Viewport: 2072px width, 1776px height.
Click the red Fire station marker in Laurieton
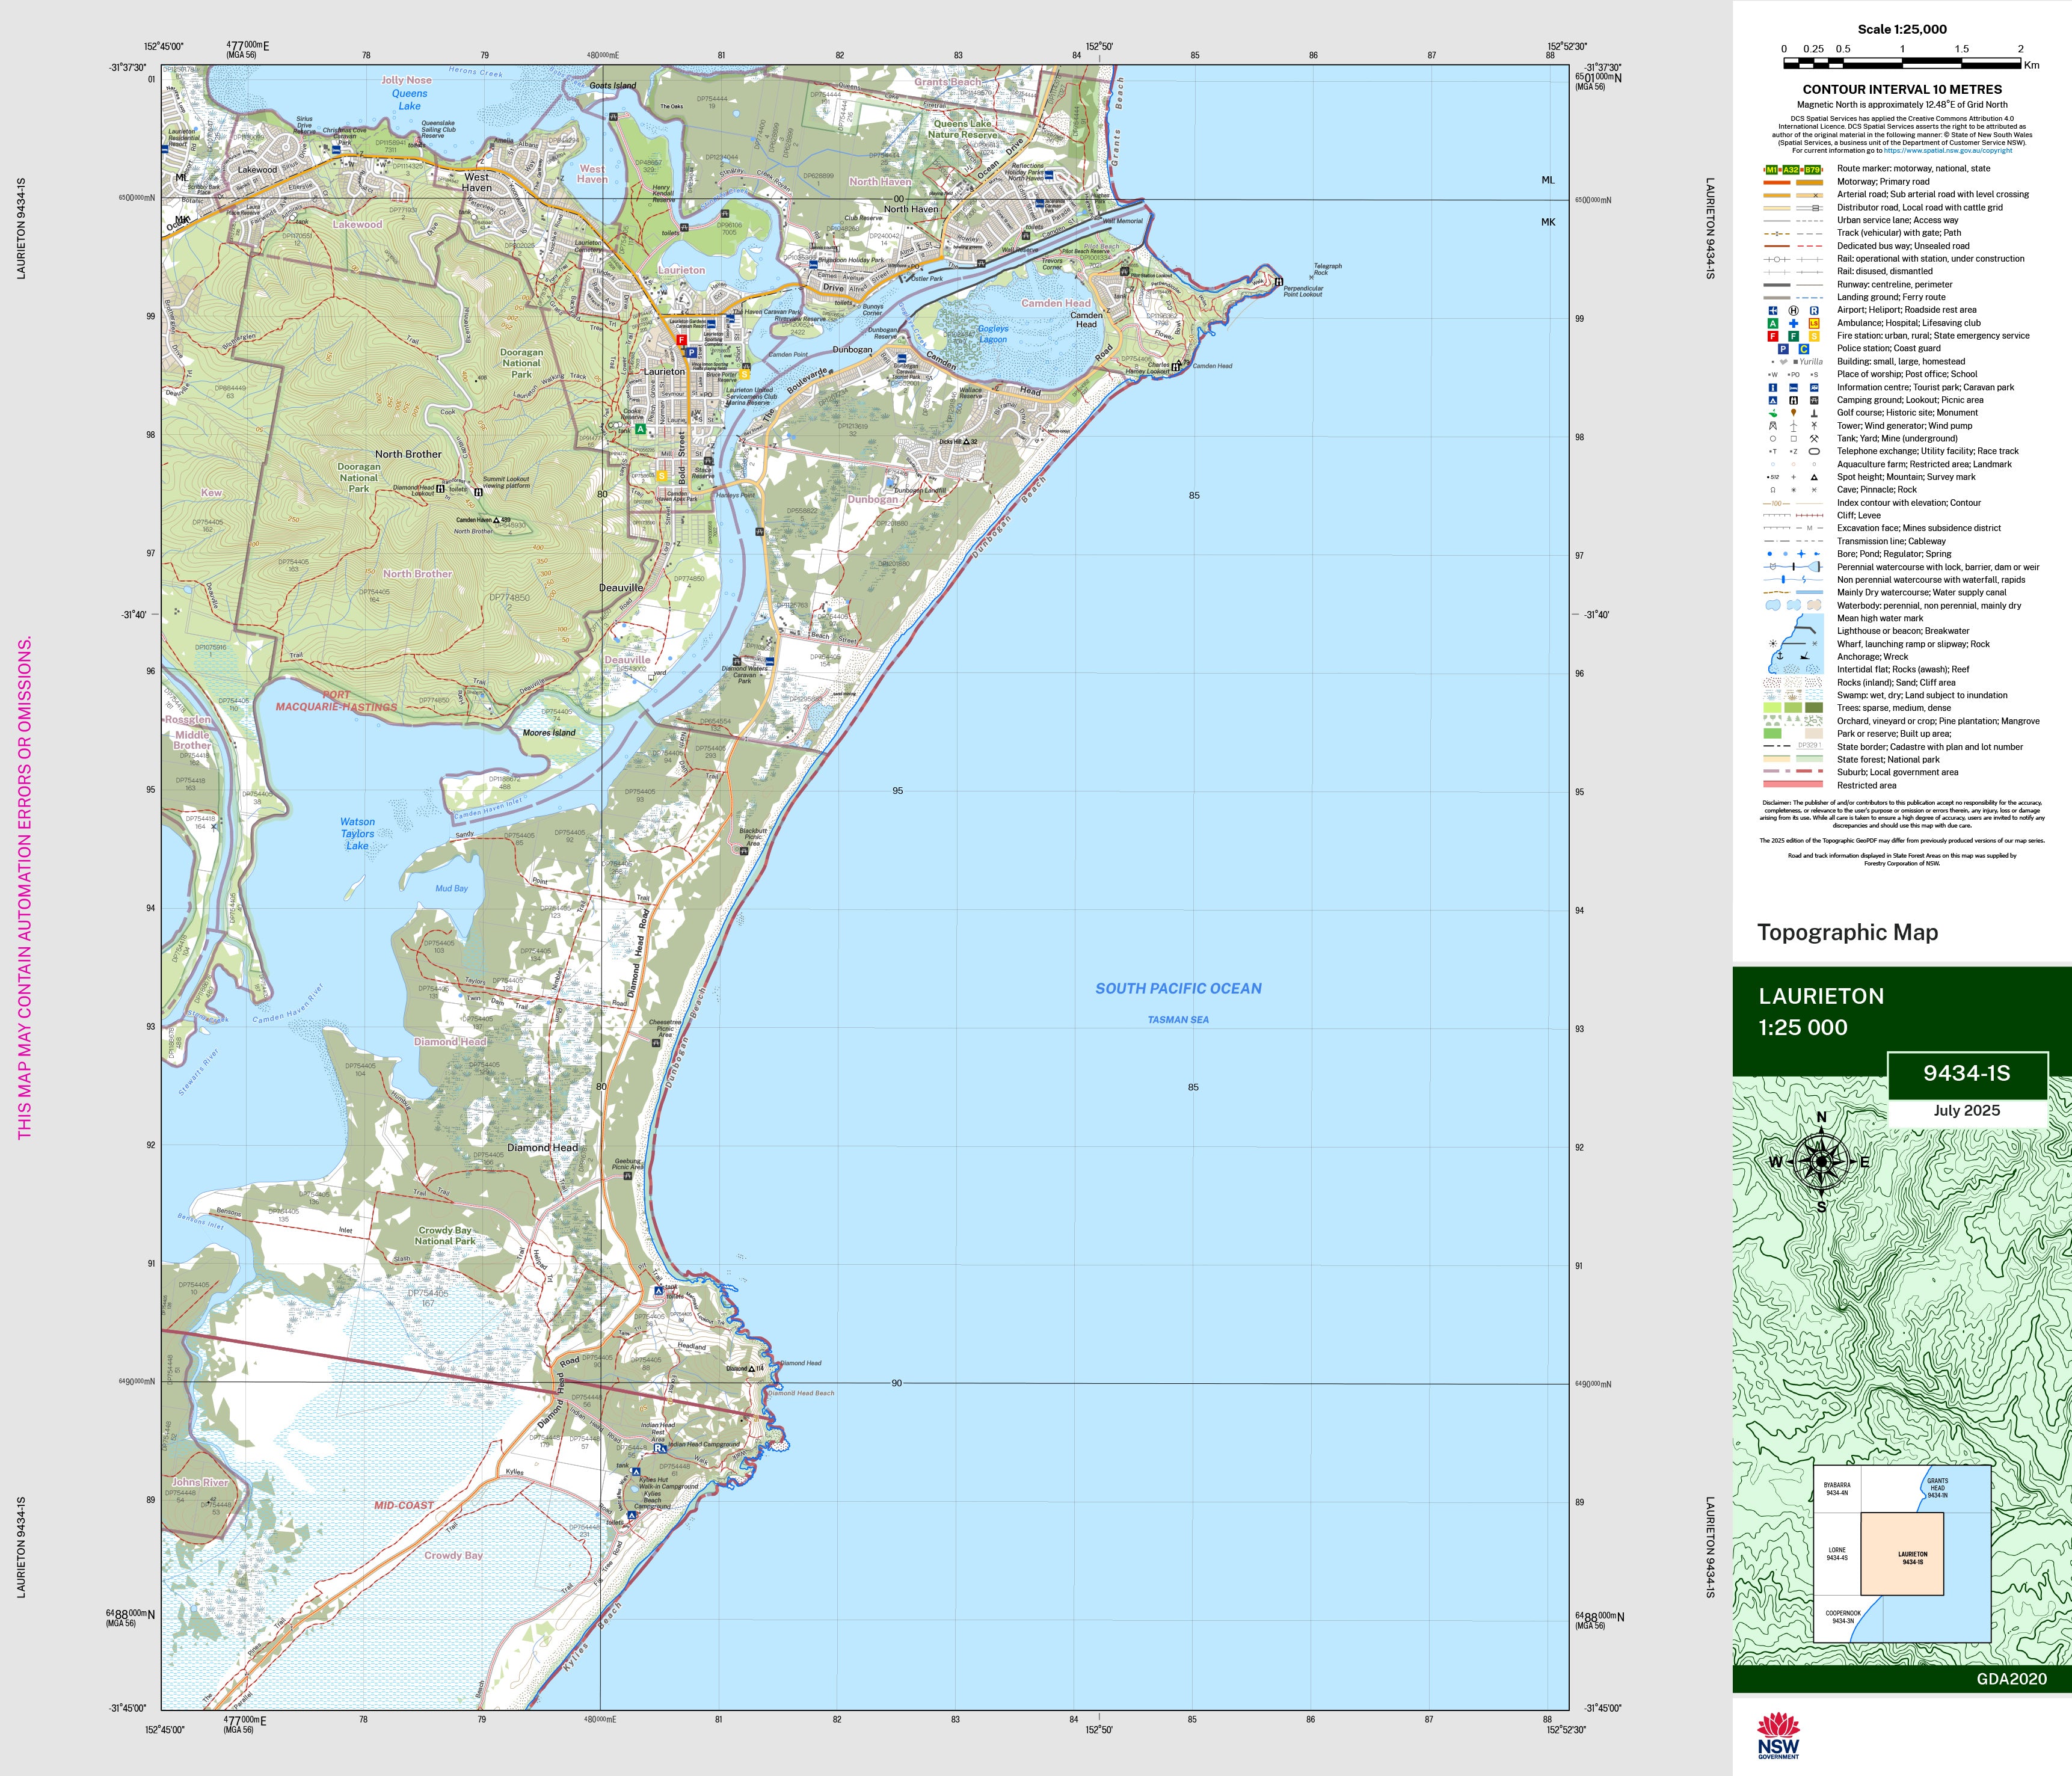point(681,340)
